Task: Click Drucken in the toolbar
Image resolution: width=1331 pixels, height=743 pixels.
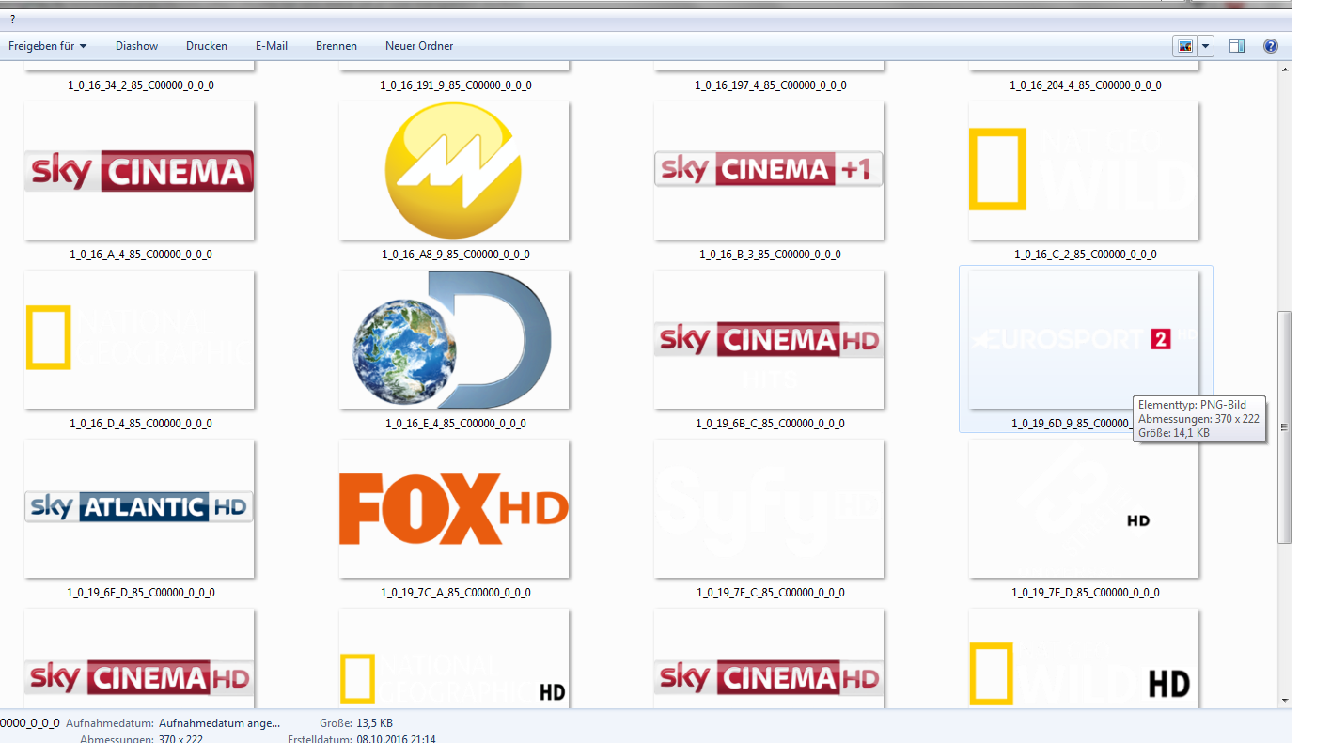Action: [207, 46]
